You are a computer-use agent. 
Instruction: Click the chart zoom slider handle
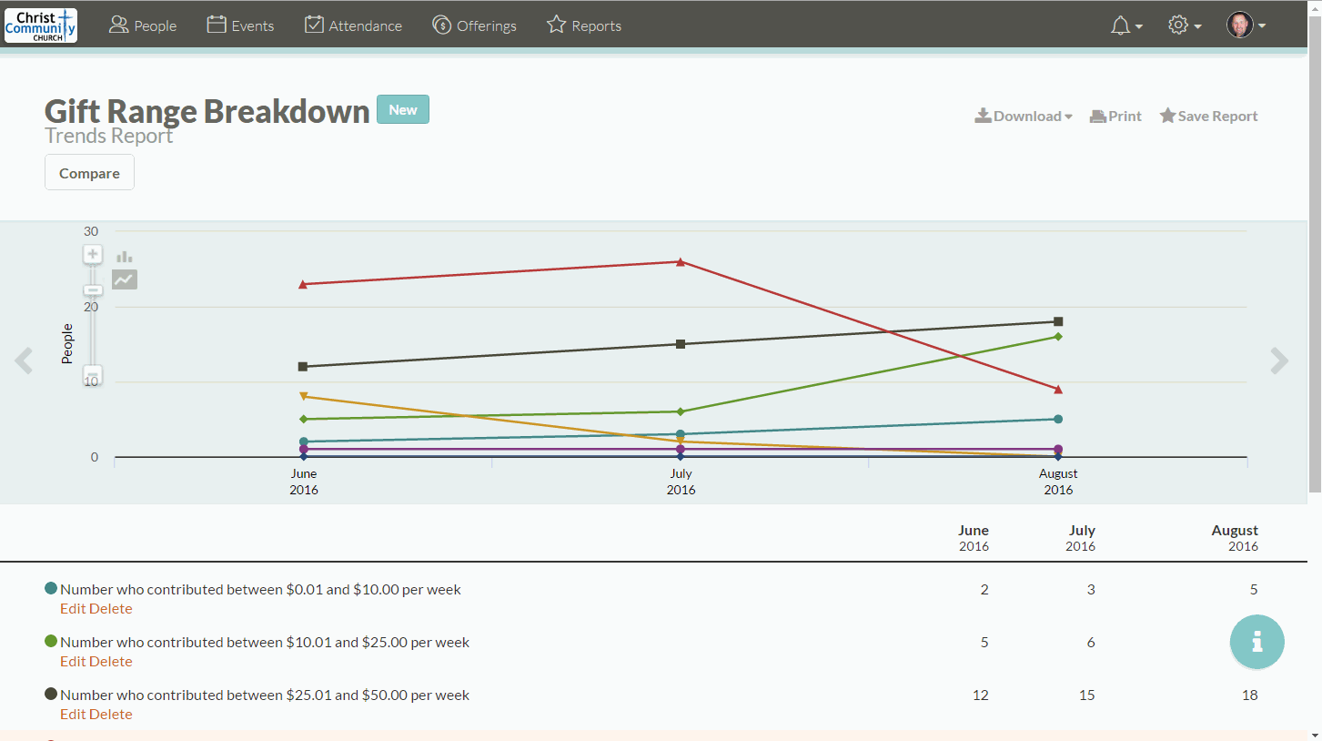point(93,374)
